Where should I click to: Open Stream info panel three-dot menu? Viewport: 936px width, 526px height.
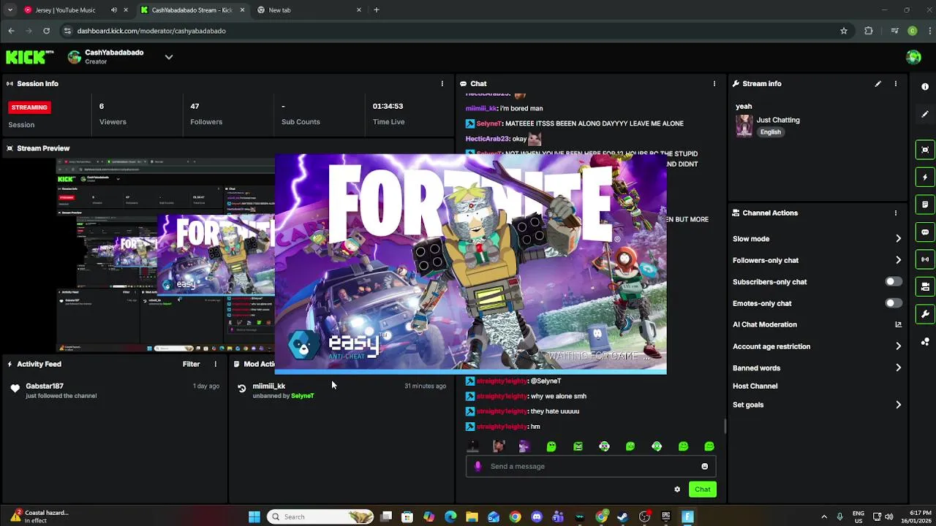pos(895,83)
